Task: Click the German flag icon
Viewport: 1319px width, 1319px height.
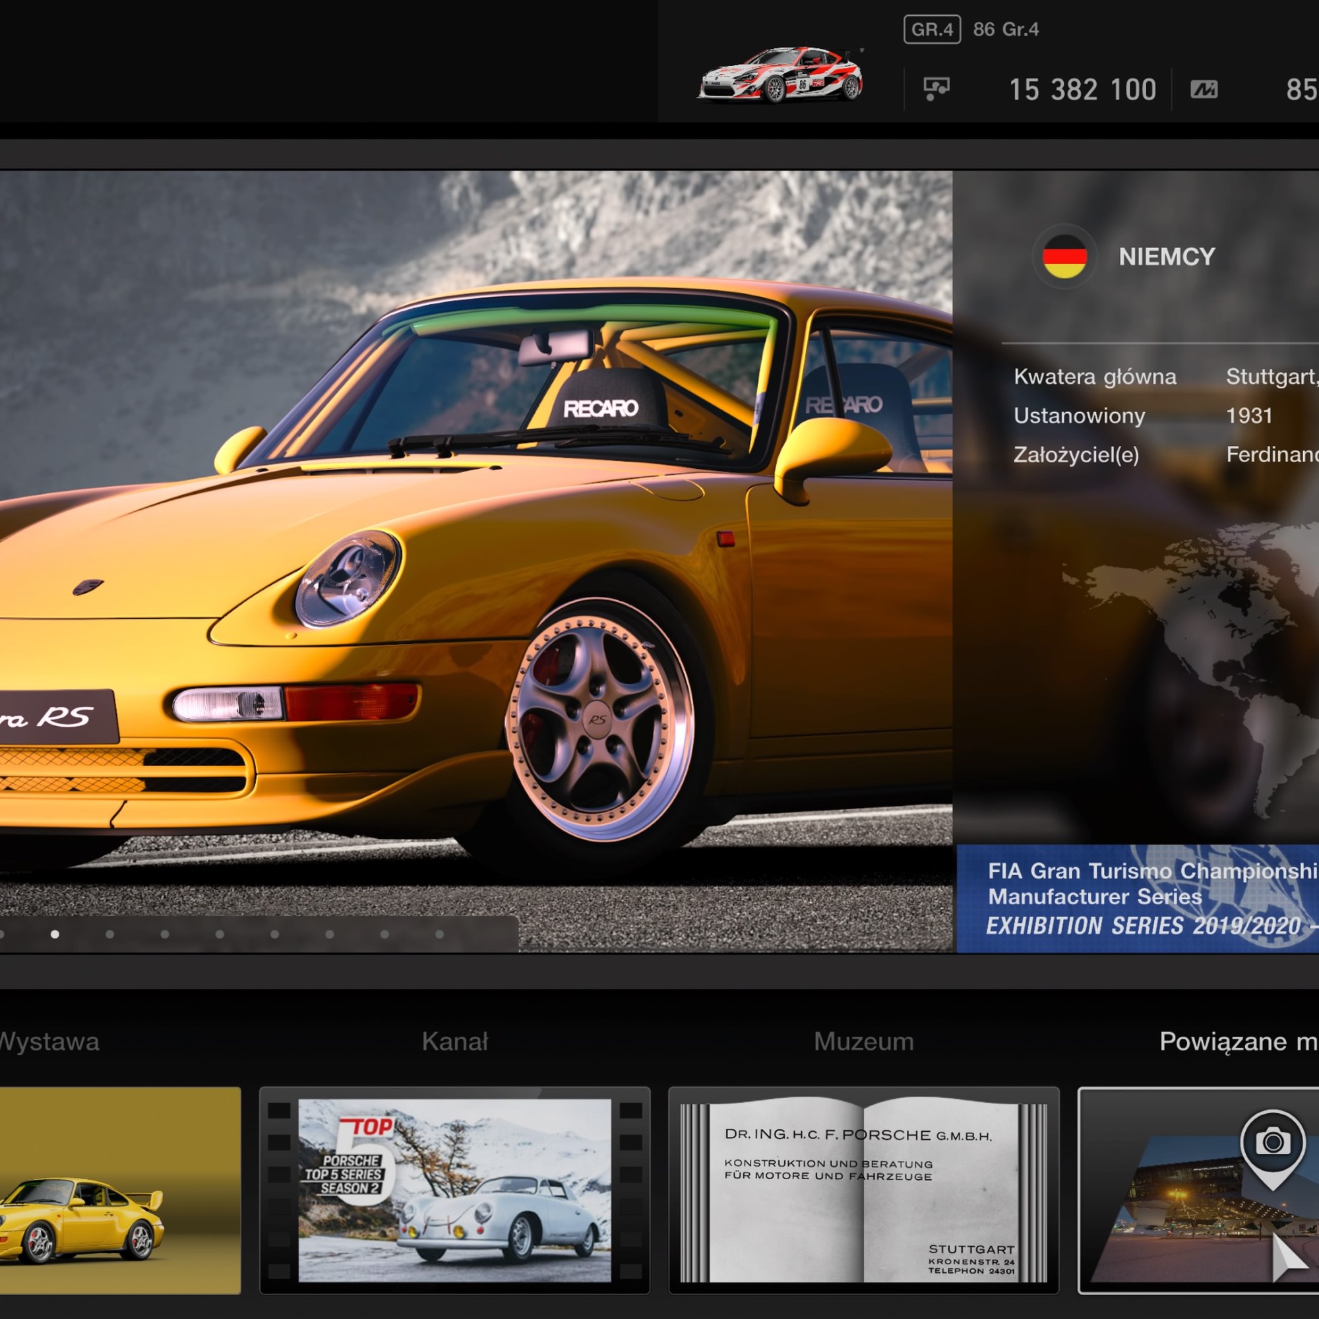Action: (x=1064, y=257)
